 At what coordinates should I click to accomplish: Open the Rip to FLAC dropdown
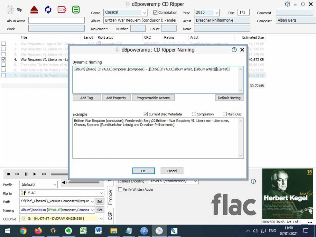[101, 193]
